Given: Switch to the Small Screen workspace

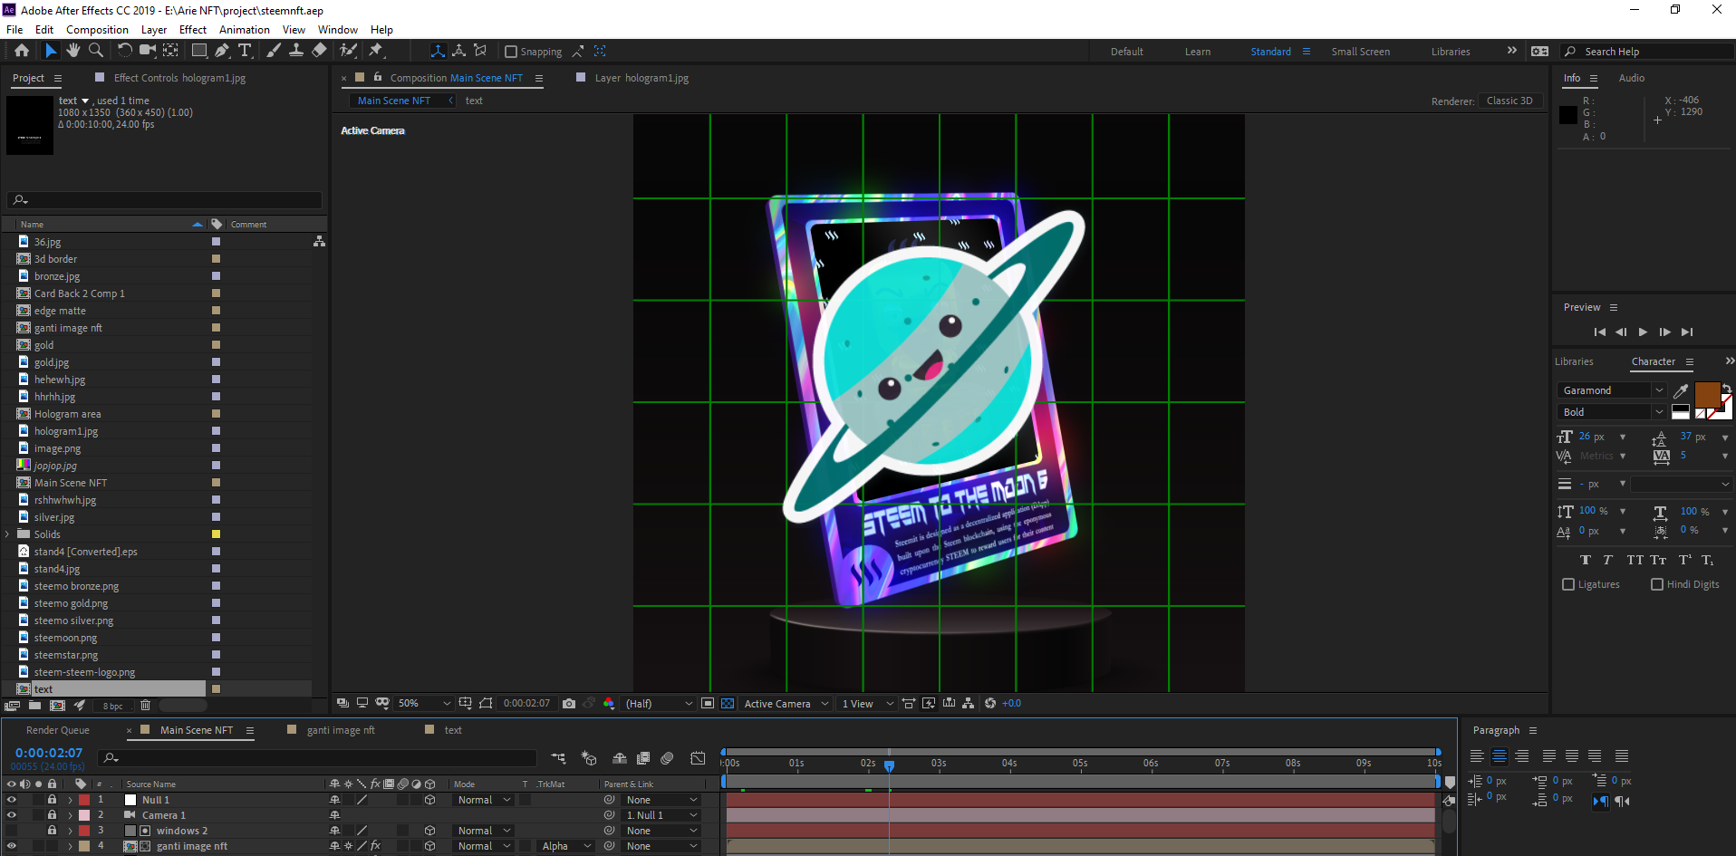Looking at the screenshot, I should (x=1360, y=52).
